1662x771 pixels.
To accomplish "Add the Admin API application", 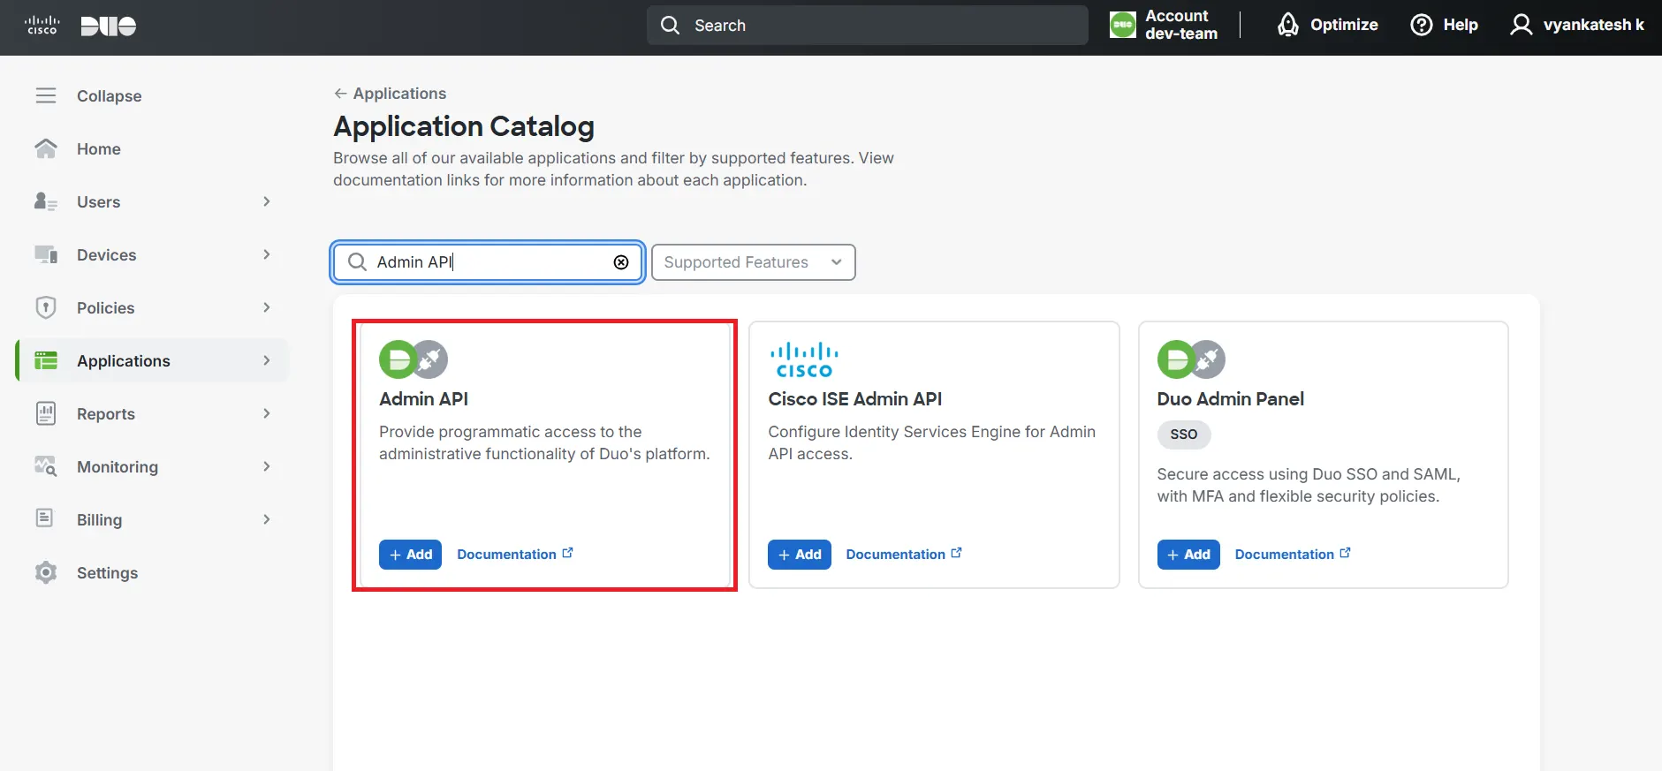I will (x=410, y=555).
